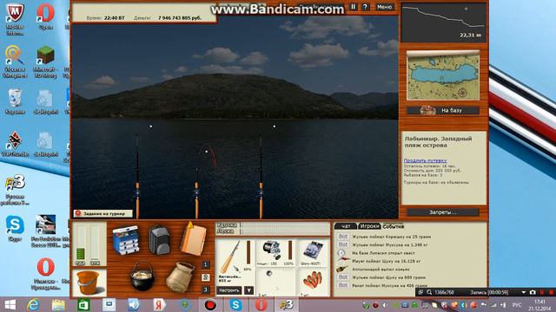Click the На базу button
Viewport: 556px width, 312px height.
tap(443, 110)
